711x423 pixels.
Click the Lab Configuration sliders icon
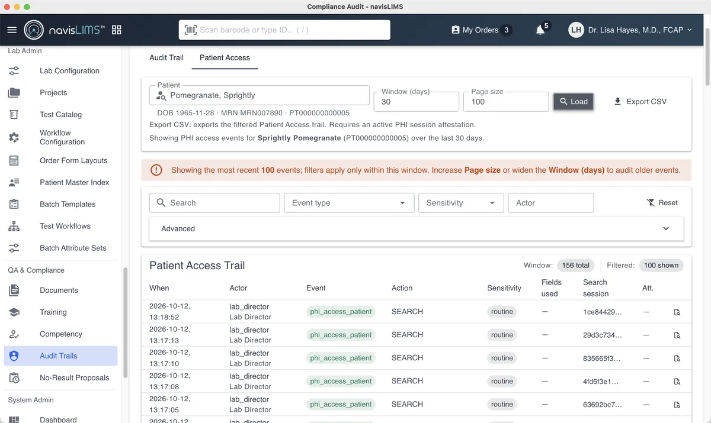point(14,71)
